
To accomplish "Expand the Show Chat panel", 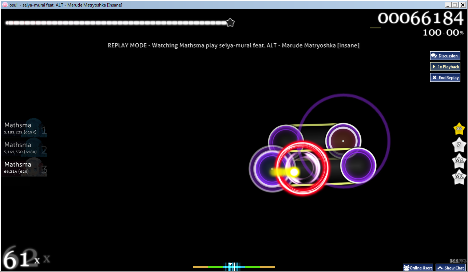I will pos(451,268).
